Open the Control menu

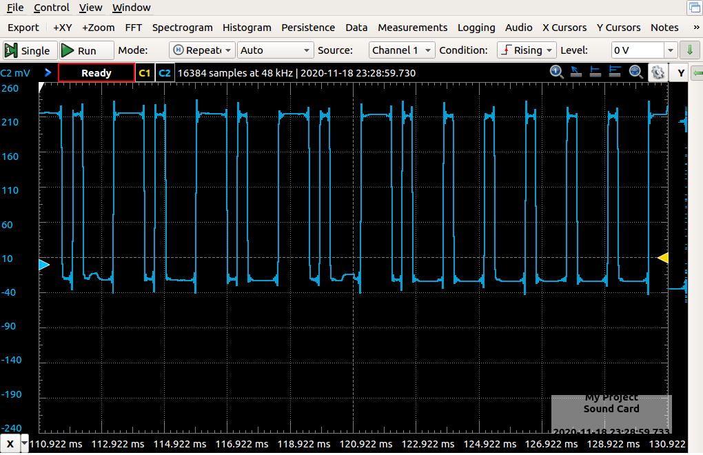(x=52, y=8)
